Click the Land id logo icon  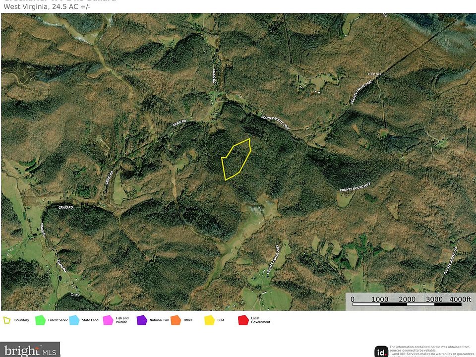coord(381,352)
